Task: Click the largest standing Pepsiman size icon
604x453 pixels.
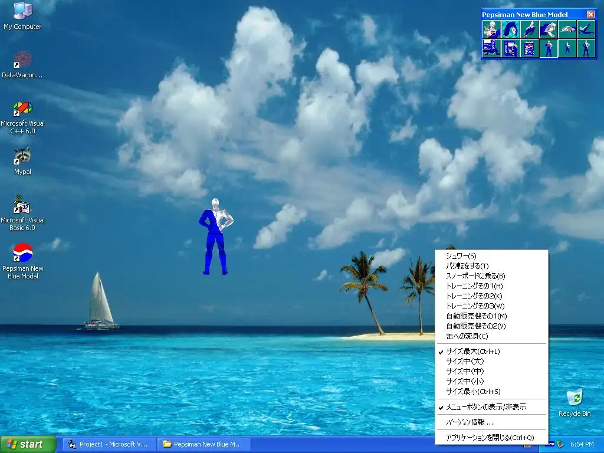Action: coord(549,48)
